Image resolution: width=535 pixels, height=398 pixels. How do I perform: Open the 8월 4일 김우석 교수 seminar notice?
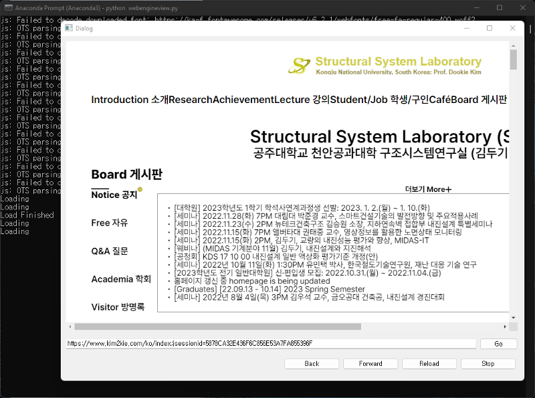309,297
